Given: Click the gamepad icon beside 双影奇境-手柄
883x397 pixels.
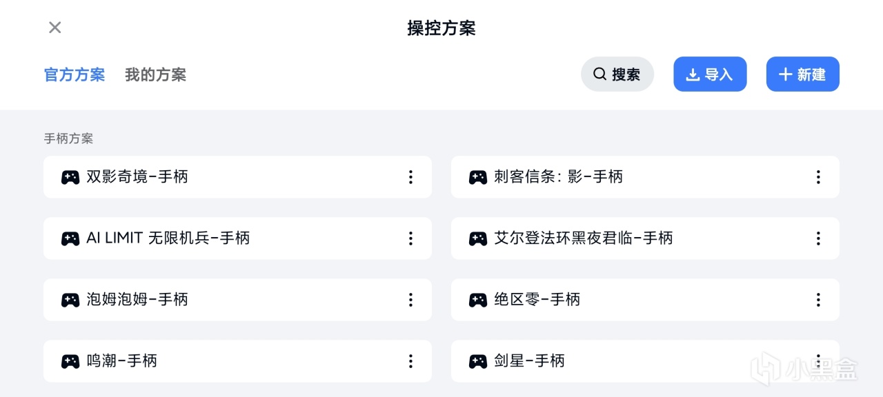Looking at the screenshot, I should click(70, 177).
